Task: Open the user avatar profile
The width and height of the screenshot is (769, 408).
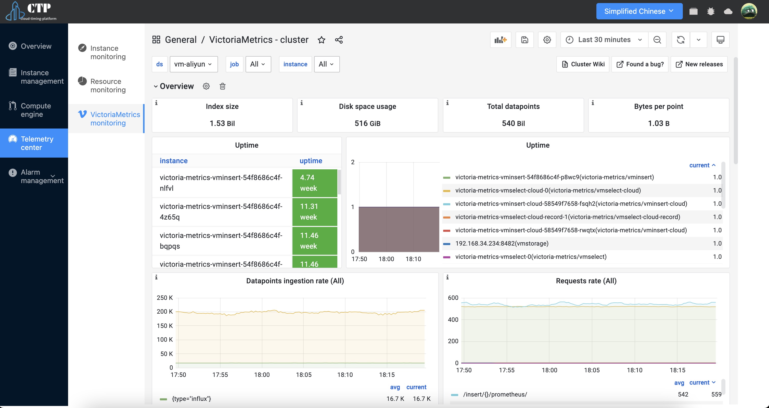Action: click(749, 11)
